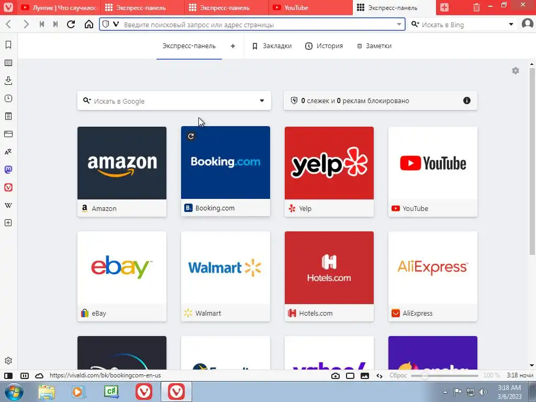Screen dimensions: 536x402
Task: Open browser settings gear in sidebar
Action: tap(8, 361)
